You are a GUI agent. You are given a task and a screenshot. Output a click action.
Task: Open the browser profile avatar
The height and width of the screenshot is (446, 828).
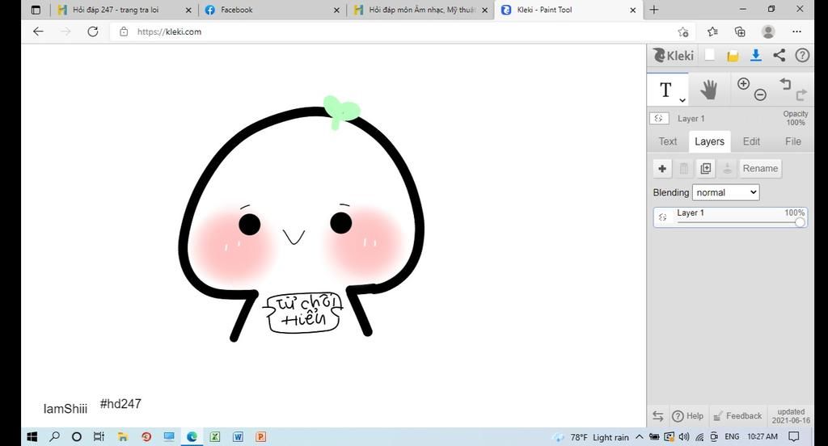point(768,32)
